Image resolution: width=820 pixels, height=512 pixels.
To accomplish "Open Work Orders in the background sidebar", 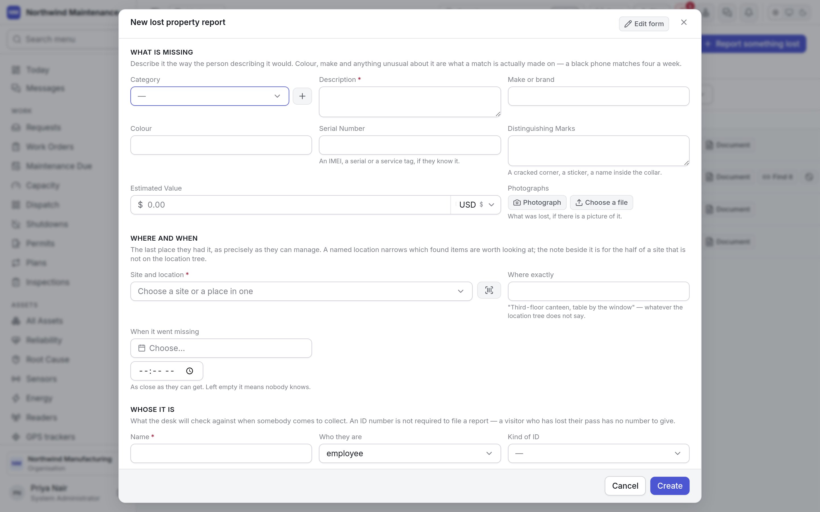I will point(50,146).
